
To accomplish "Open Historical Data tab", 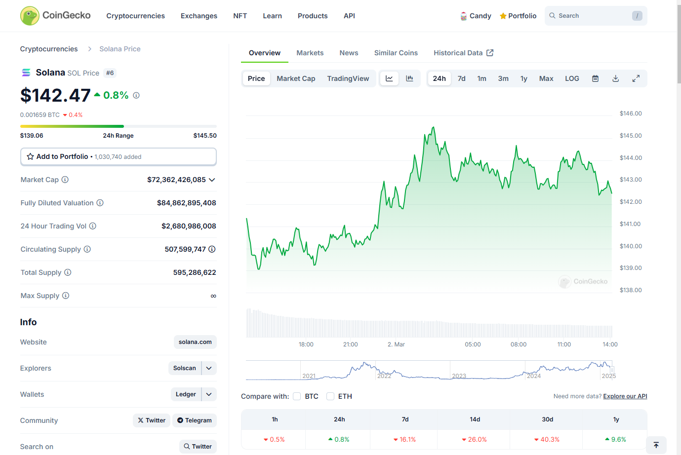I will click(x=463, y=53).
